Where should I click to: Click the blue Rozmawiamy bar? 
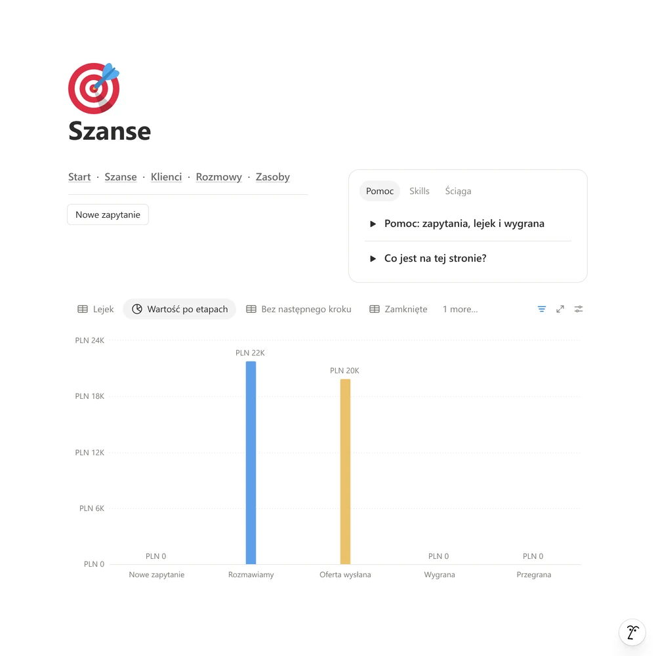251,462
